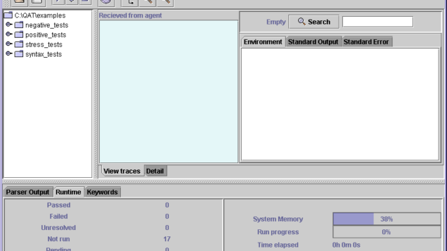447x251 pixels.
Task: Click the 'Passed' label
Action: (x=59, y=205)
